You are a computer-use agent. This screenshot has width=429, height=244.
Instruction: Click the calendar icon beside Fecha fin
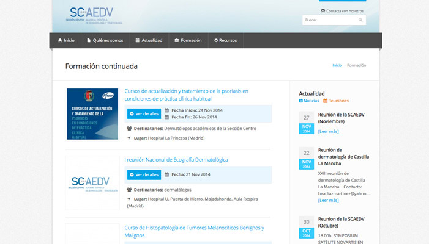pos(166,117)
